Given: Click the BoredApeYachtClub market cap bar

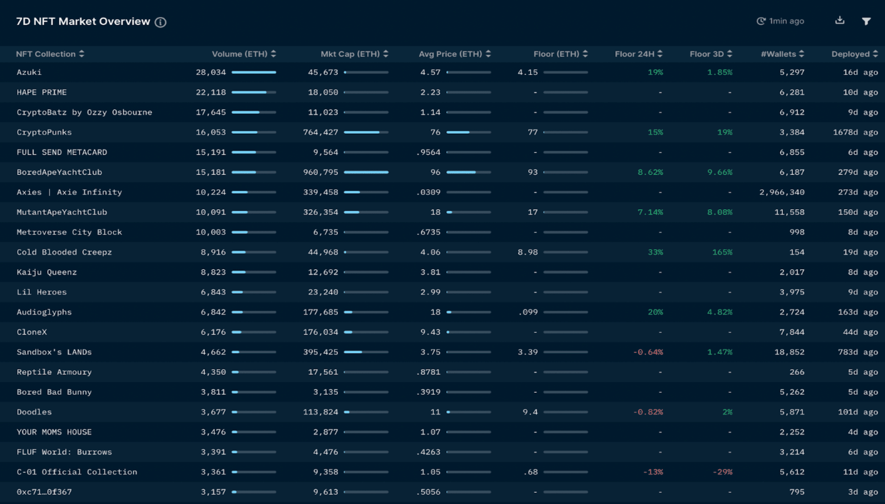Looking at the screenshot, I should coord(366,172).
